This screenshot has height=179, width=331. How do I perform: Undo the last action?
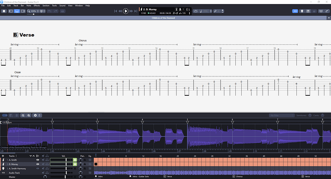coord(50,11)
